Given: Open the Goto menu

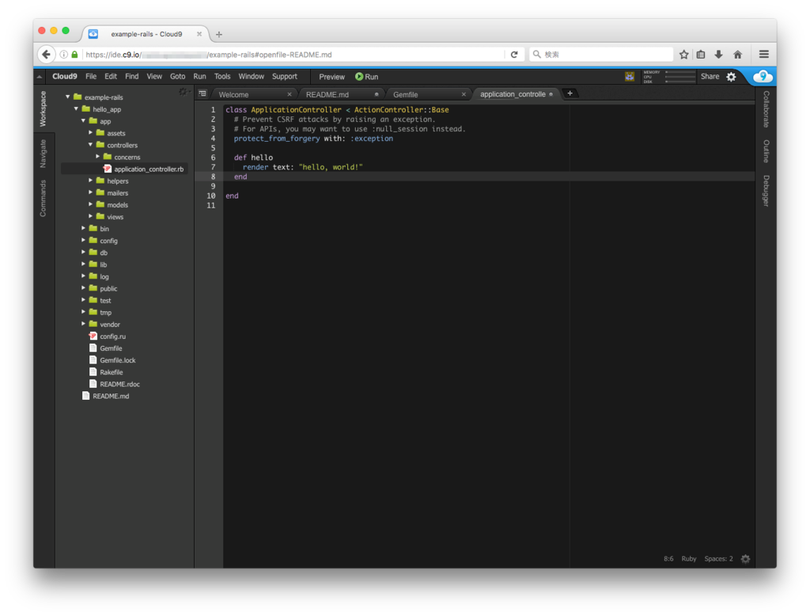Looking at the screenshot, I should pyautogui.click(x=178, y=77).
